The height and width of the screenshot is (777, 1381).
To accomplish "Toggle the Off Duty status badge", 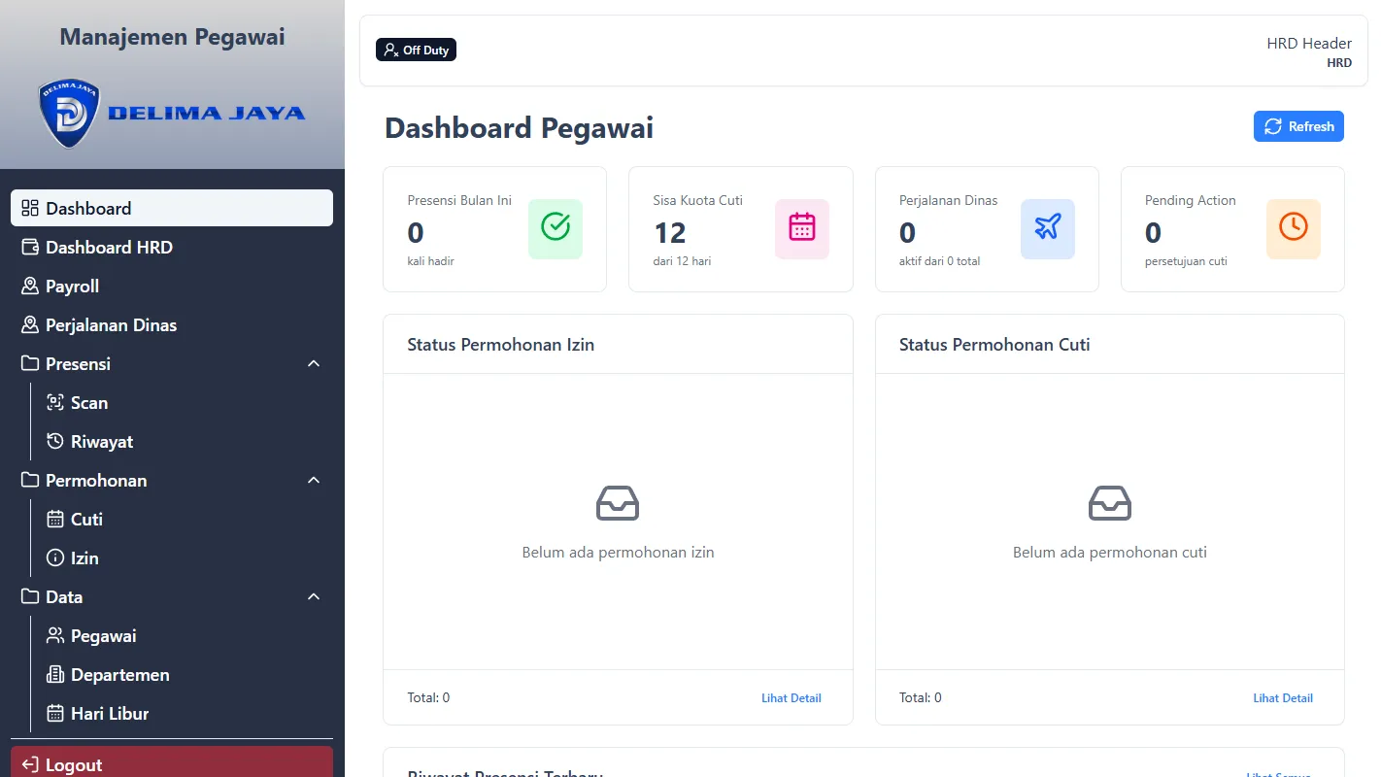I will 416,50.
